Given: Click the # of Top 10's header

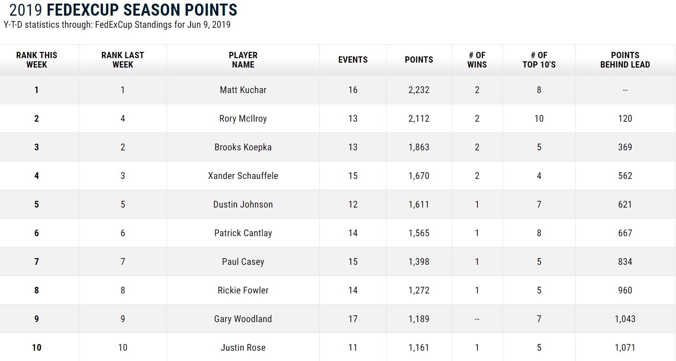Looking at the screenshot, I should (x=539, y=60).
